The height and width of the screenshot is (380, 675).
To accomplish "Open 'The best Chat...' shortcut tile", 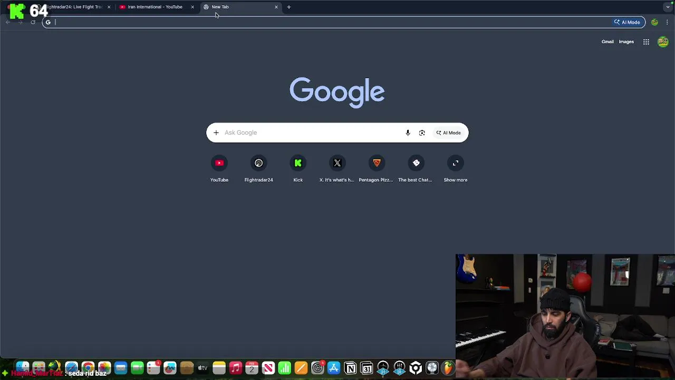I will point(416,169).
